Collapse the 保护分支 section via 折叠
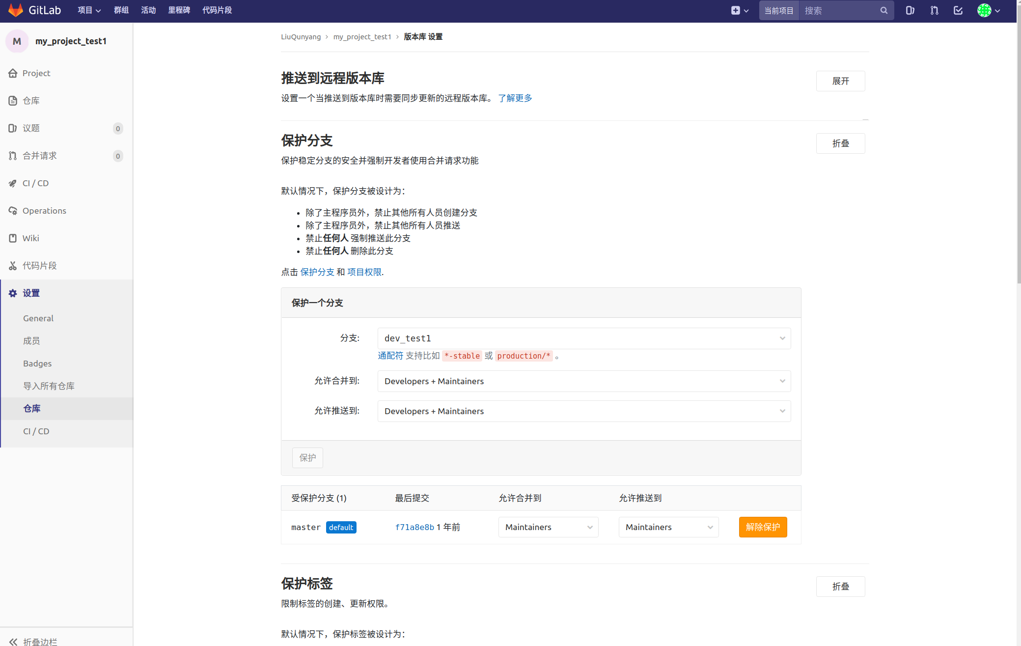Screen dimensions: 1021x646 840,143
